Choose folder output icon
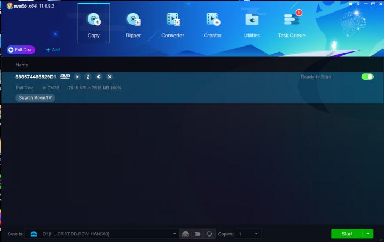Image resolution: width=384 pixels, height=242 pixels. coord(197,234)
